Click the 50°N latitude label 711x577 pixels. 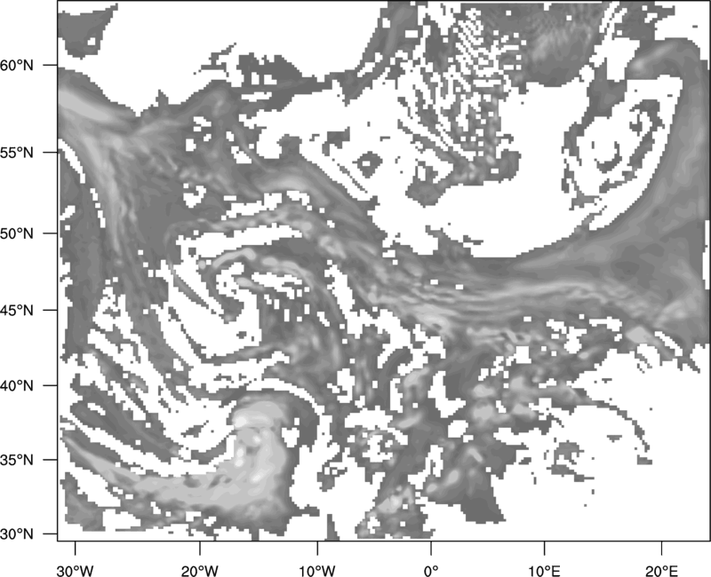pos(17,233)
